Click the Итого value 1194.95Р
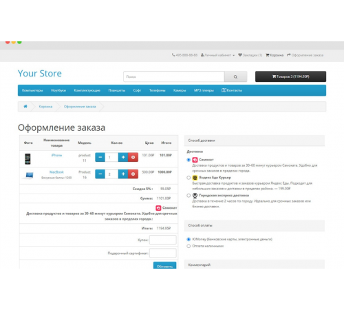 pos(164,228)
